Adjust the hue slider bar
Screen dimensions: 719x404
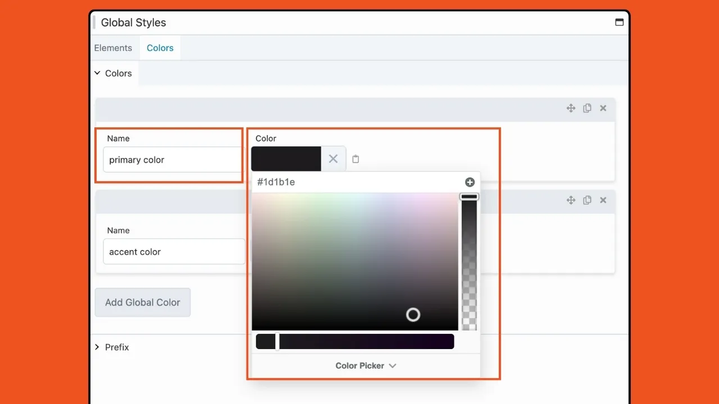point(355,341)
